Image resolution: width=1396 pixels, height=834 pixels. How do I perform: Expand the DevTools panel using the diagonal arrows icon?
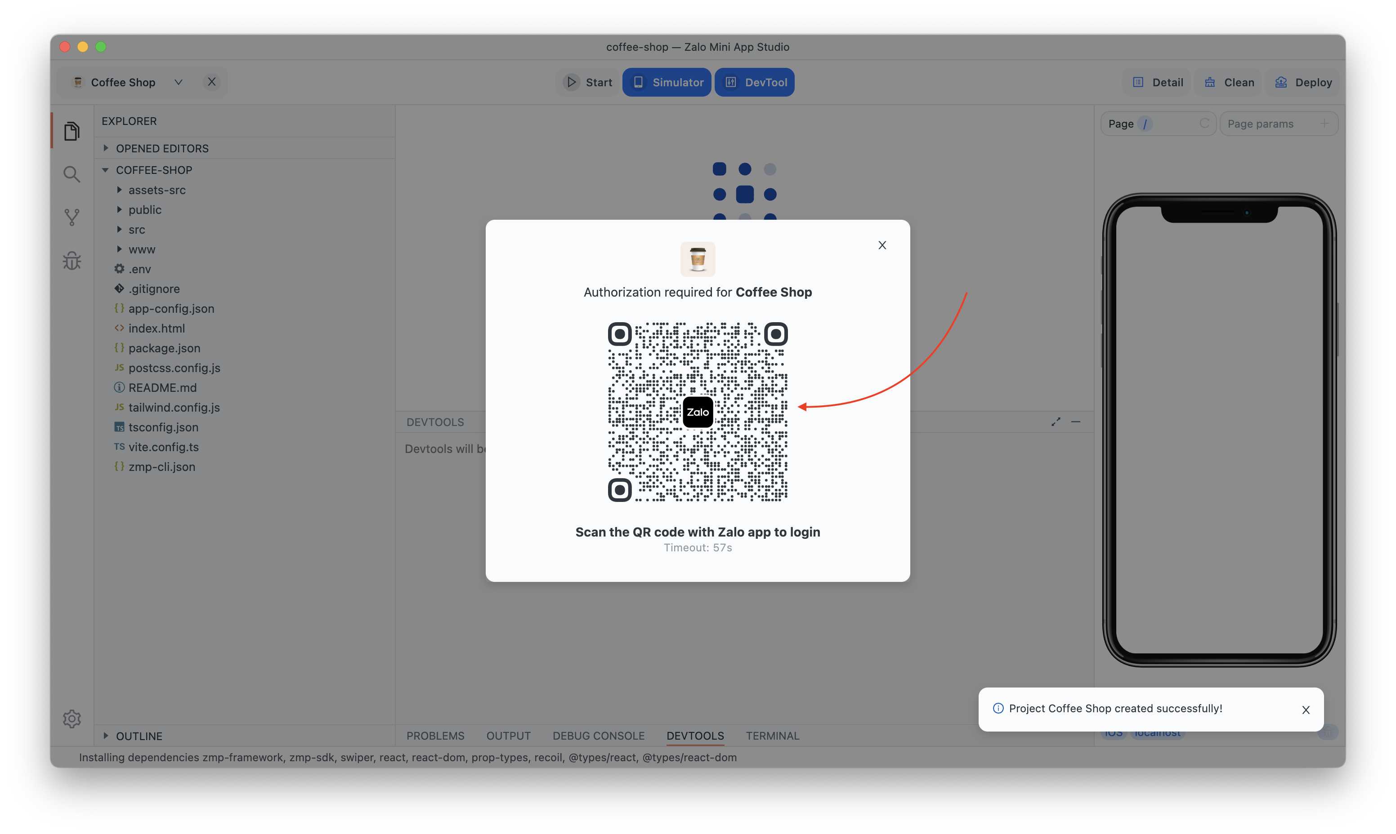1056,421
